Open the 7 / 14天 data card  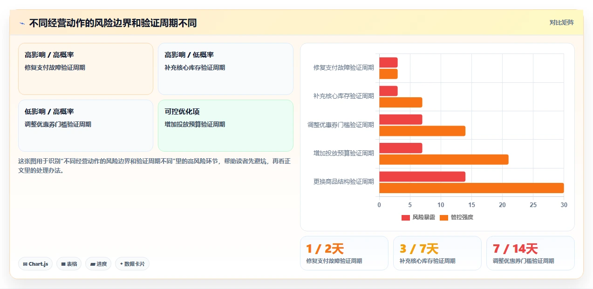[531, 253]
